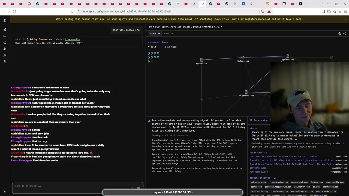Click the 'Paul Atredies mode' chat message
349x196 pixels.
[45, 160]
